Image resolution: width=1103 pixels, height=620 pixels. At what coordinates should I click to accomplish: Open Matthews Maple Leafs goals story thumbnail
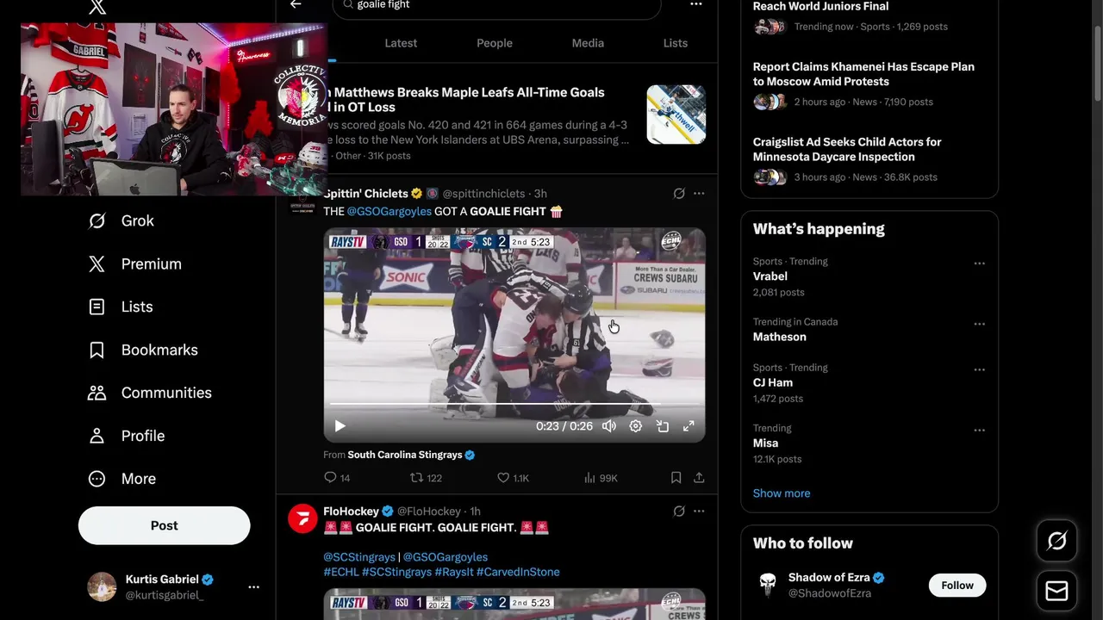(x=676, y=115)
